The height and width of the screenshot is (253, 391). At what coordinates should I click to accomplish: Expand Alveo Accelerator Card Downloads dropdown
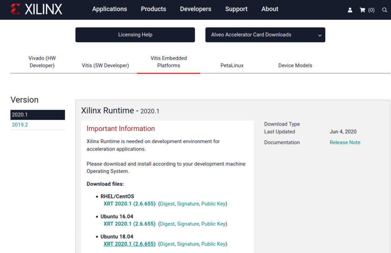click(x=265, y=35)
